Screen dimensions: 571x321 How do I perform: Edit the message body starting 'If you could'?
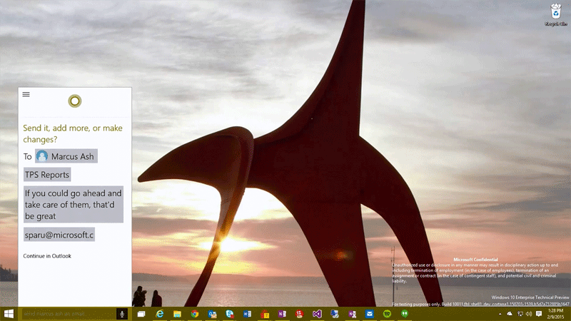pos(74,205)
